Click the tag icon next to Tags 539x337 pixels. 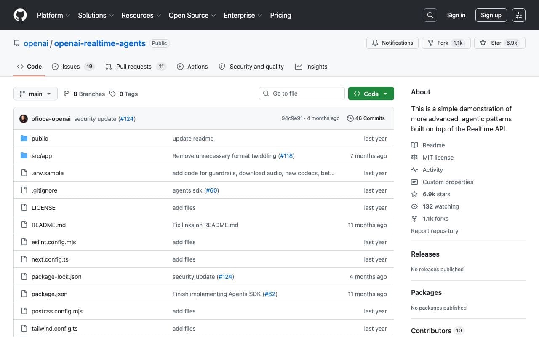pos(112,94)
